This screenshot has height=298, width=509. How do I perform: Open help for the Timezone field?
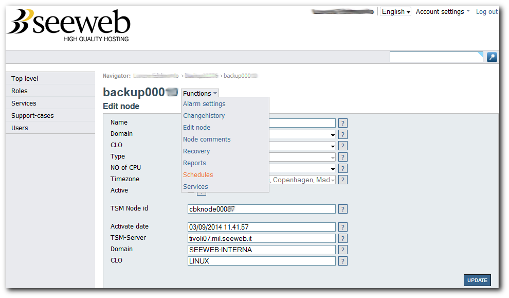coord(343,180)
